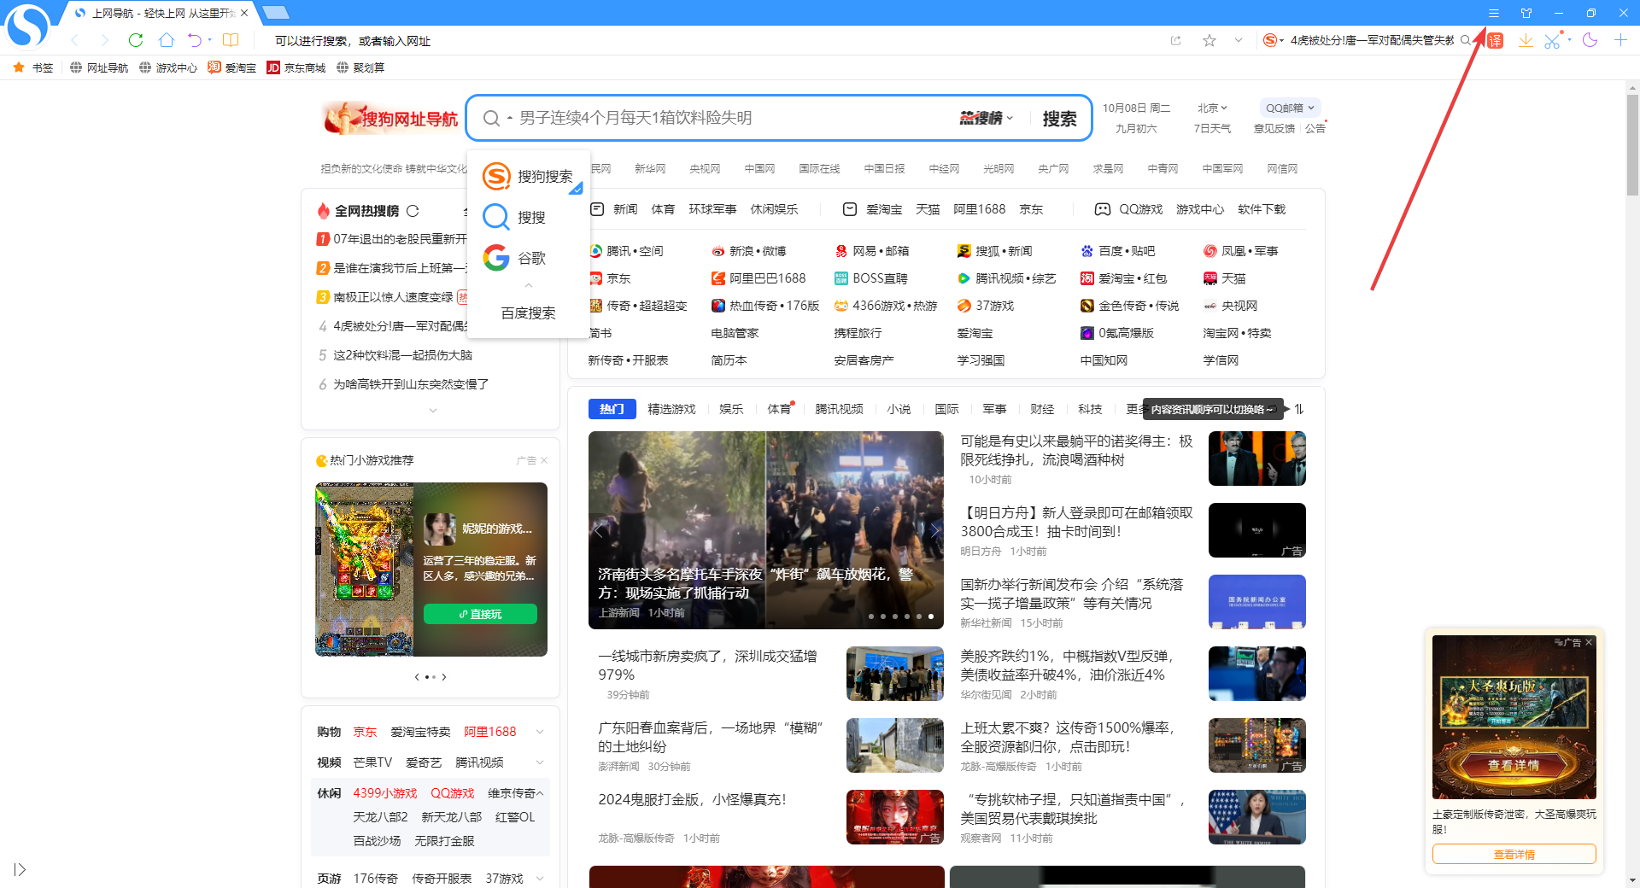Open the QQ邮箱 dropdown

coord(1289,108)
